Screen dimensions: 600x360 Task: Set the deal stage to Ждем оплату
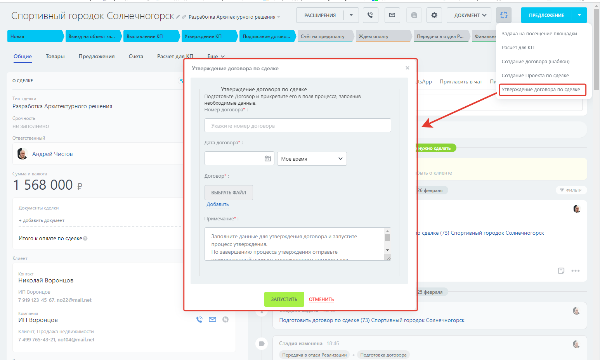383,36
